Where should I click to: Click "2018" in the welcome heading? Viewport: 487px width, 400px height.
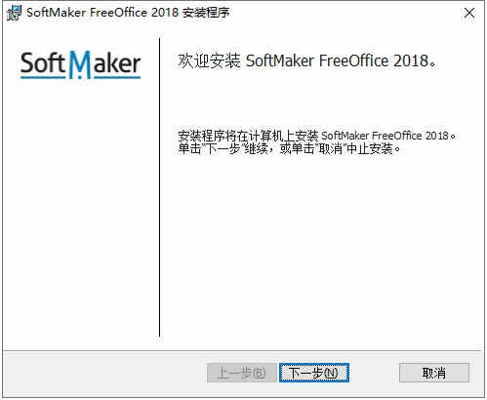point(411,60)
